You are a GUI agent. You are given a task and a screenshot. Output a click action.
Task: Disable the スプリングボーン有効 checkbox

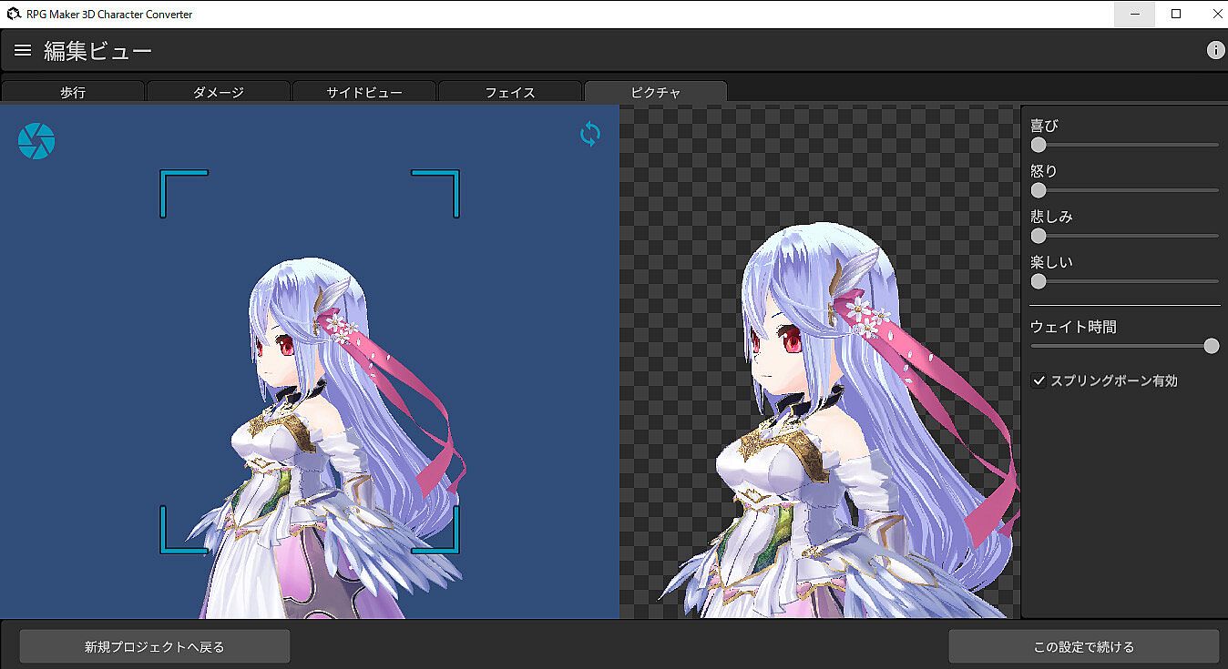[x=1039, y=380]
